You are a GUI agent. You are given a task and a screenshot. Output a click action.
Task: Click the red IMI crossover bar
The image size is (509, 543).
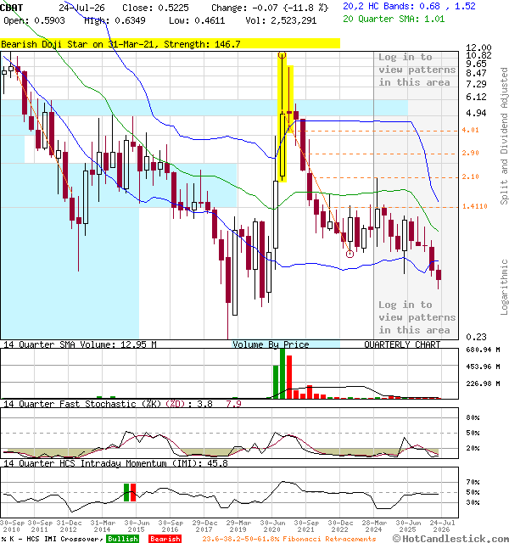click(133, 492)
